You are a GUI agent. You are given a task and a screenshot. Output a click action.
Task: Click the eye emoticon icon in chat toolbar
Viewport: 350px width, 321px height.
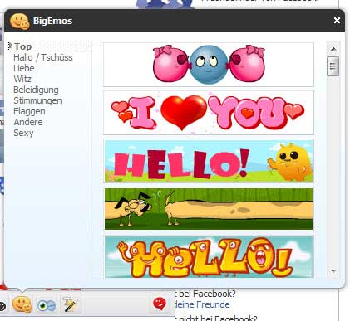47,305
